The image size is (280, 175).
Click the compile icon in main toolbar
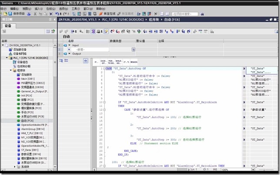74,14
